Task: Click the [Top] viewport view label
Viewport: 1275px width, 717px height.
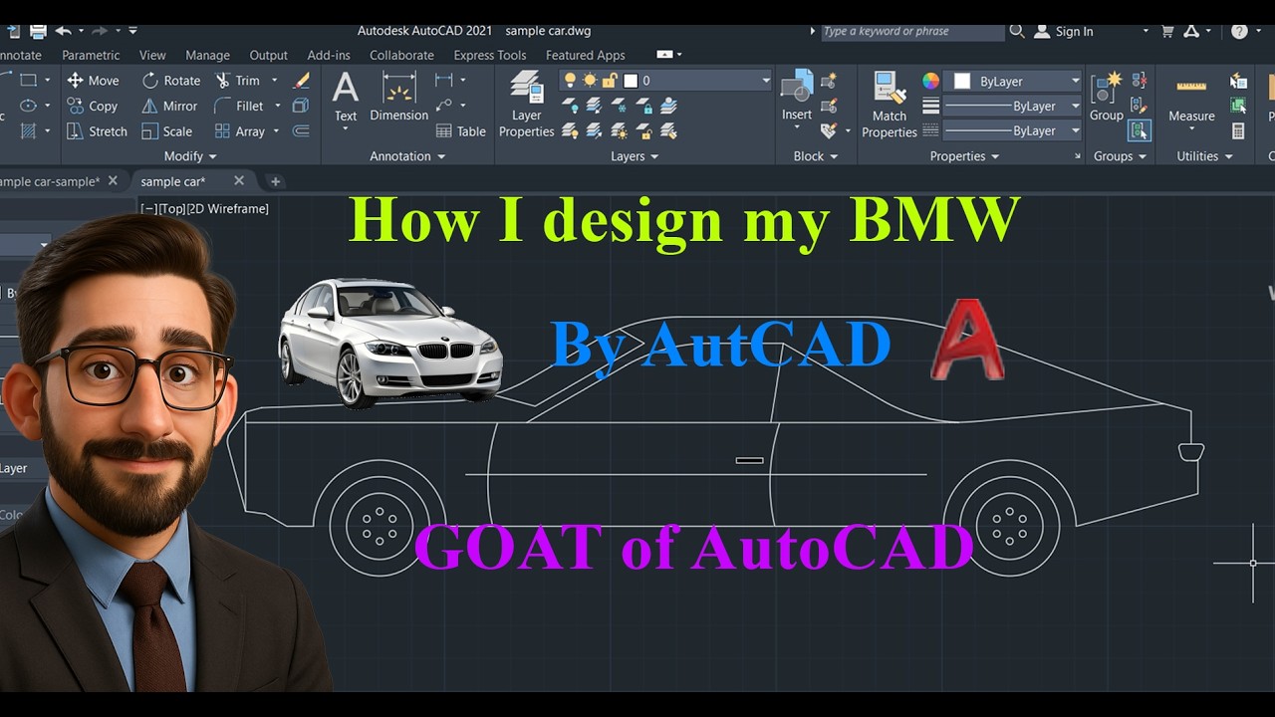Action: [x=172, y=208]
